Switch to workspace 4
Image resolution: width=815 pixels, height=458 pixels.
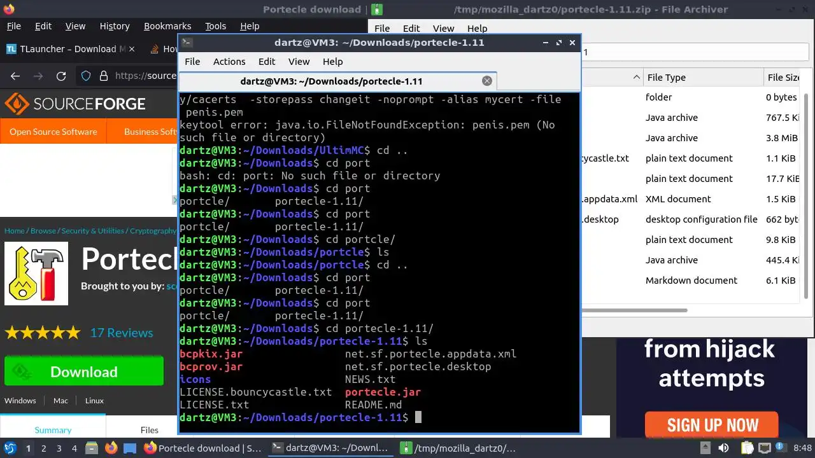pos(74,448)
